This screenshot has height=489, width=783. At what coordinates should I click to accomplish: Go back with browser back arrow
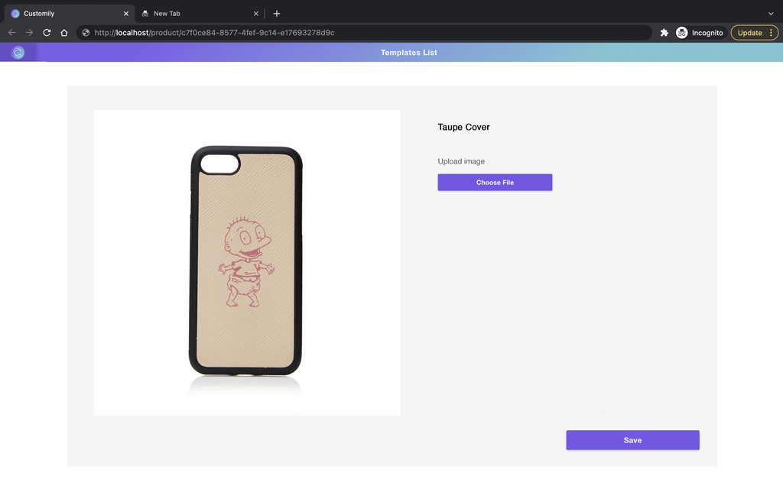12,32
